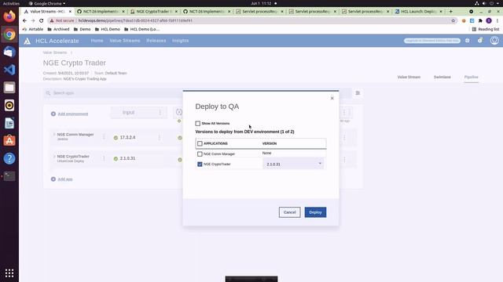Switch to the Value Stream view tab
This screenshot has height=282, width=503.
tap(409, 77)
